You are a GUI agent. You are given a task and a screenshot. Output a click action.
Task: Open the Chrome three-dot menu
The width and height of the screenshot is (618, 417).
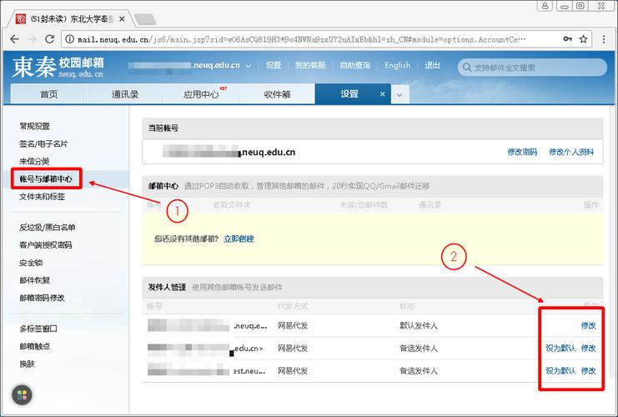pyautogui.click(x=604, y=39)
